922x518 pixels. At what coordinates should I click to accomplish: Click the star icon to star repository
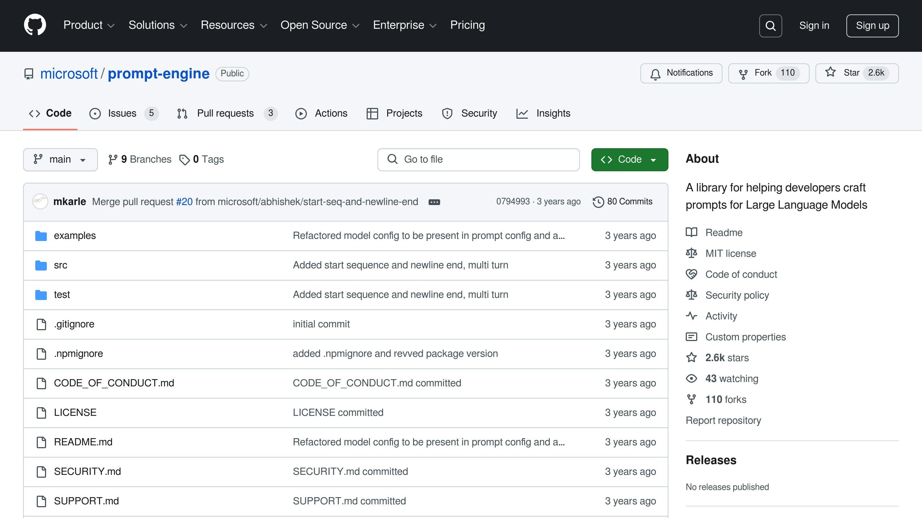(830, 73)
